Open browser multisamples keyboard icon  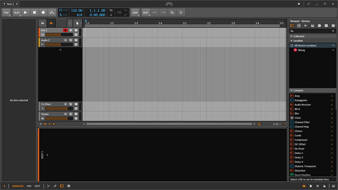tap(312, 26)
